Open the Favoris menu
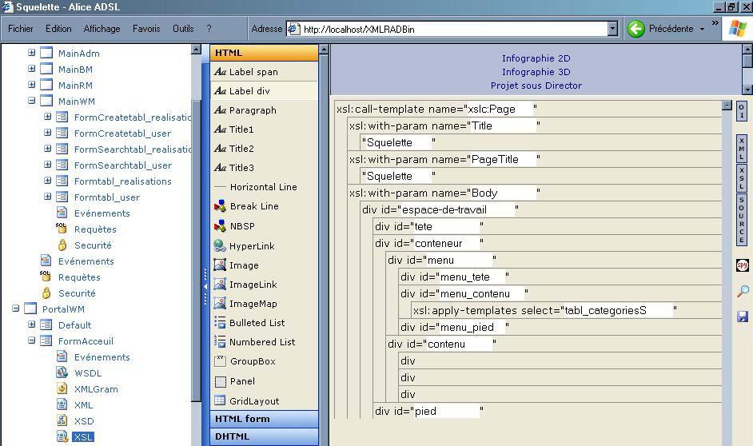Viewport: 753px width, 446px height. (x=146, y=29)
